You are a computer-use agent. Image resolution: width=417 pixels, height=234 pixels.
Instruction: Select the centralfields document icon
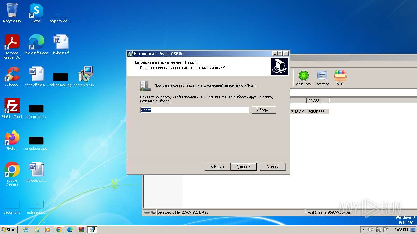coord(36,77)
